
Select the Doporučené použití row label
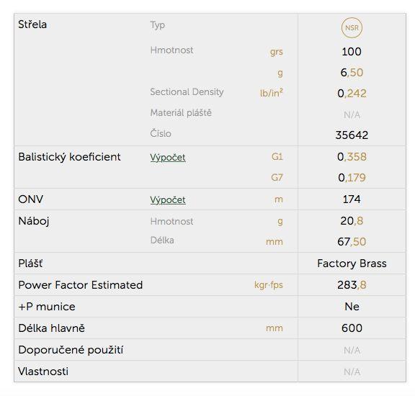tap(71, 350)
